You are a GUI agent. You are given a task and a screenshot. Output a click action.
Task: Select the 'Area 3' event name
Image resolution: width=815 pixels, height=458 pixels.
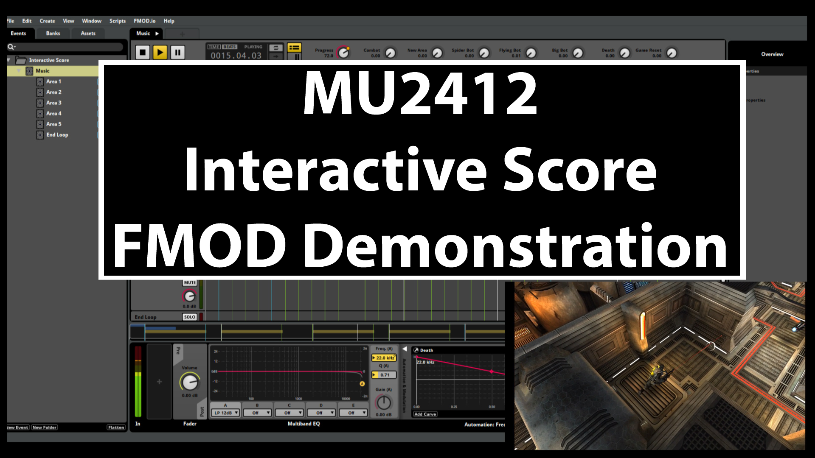coord(54,103)
